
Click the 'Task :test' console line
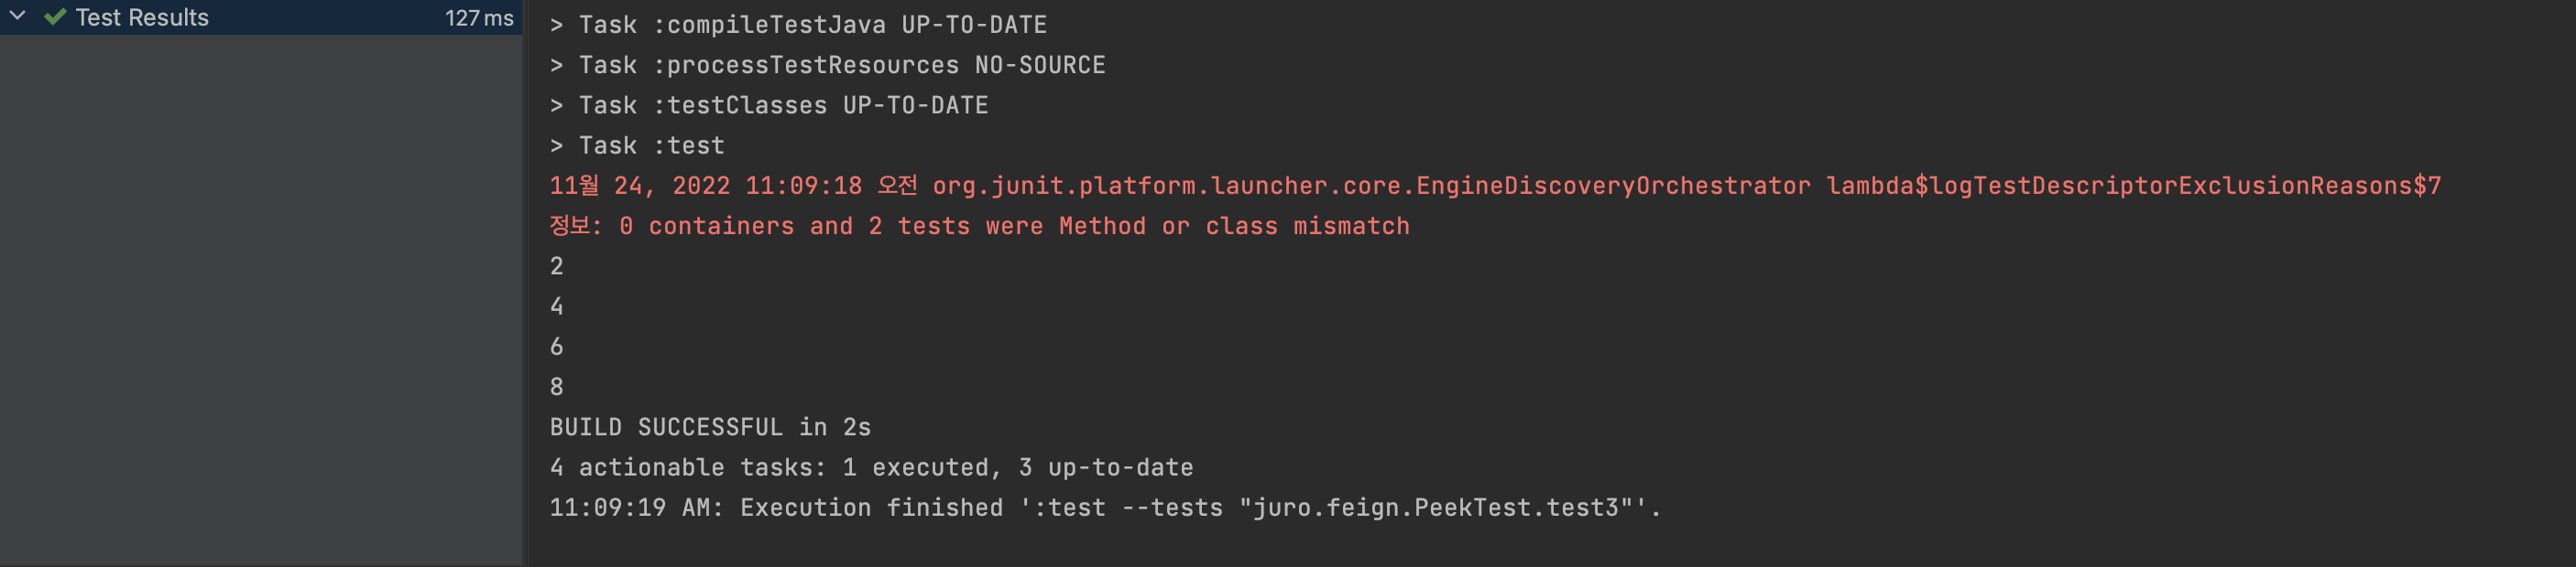click(636, 145)
